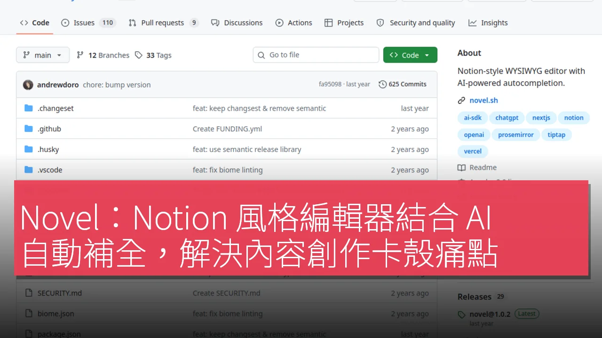Viewport: 602px width, 338px height.
Task: Open the .changeset folder
Action: coord(55,108)
